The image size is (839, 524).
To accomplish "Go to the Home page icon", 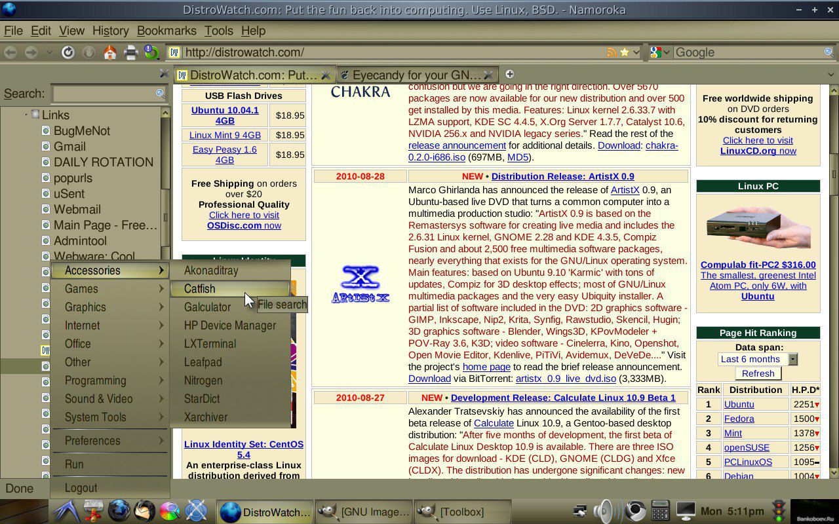I will pyautogui.click(x=110, y=52).
